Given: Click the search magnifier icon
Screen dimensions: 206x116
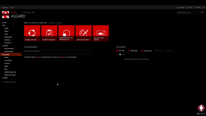Looking at the screenshot, I should point(202,13).
